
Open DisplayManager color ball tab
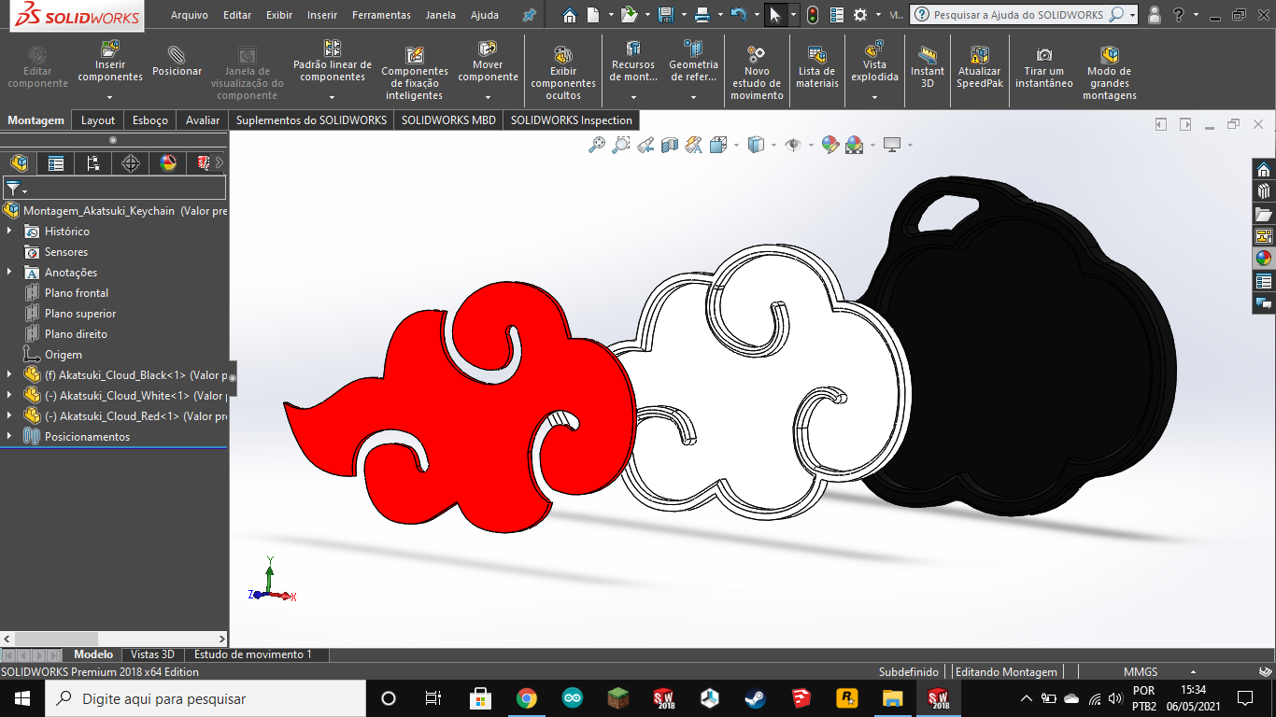168,163
